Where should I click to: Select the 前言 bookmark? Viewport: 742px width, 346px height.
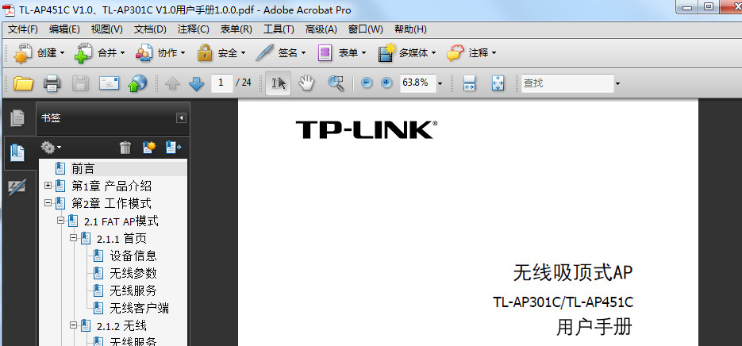pos(83,168)
